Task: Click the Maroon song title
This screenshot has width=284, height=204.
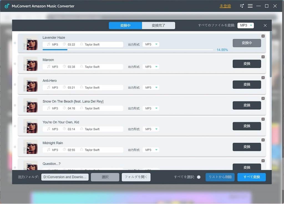Action: [x=48, y=60]
